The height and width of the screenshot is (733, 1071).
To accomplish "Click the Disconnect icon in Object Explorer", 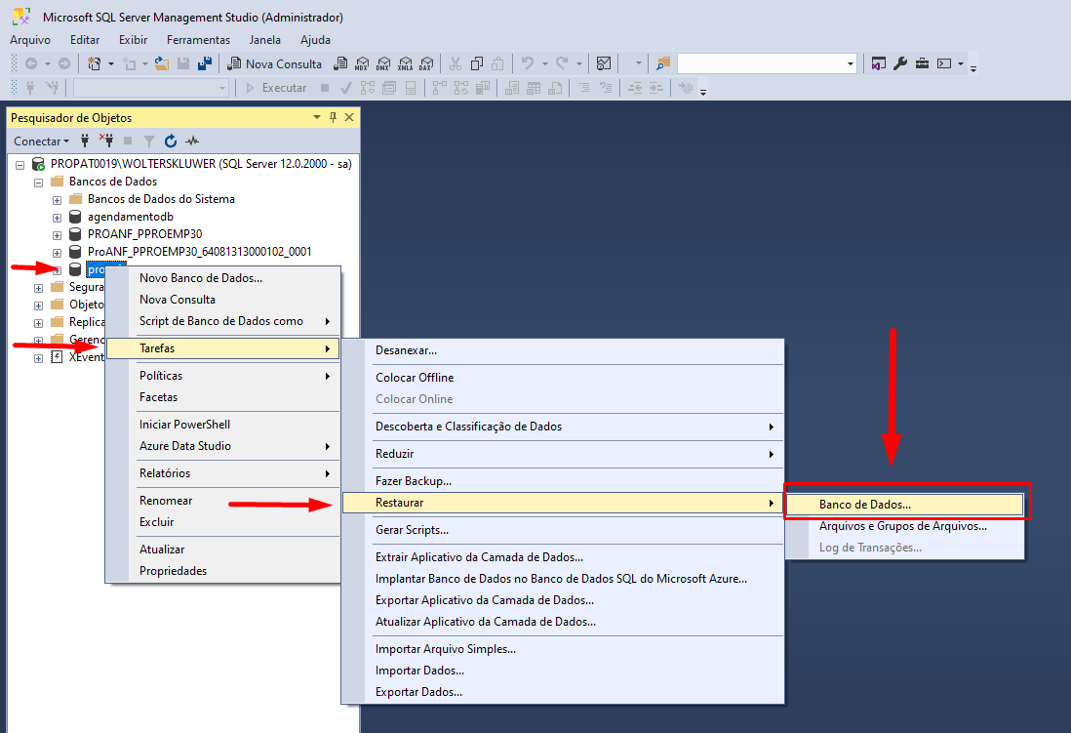I will pyautogui.click(x=106, y=141).
